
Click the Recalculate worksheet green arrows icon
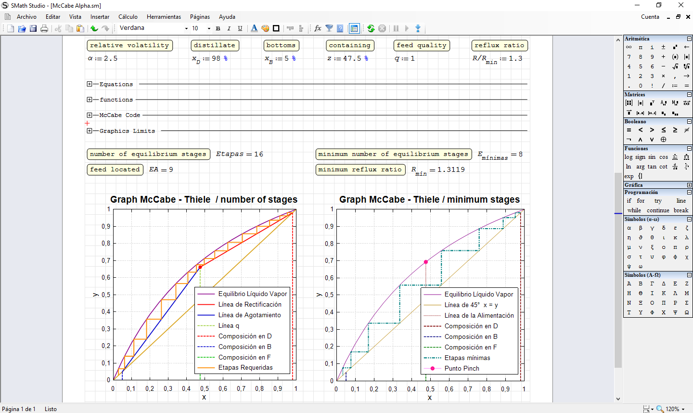point(371,28)
